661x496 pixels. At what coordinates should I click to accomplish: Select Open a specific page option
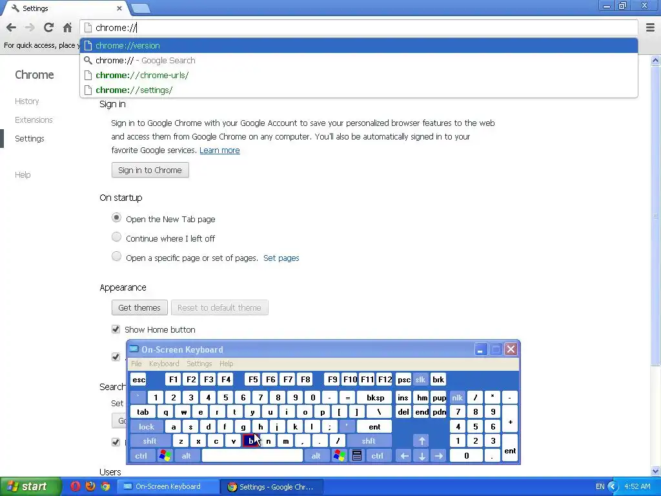click(x=116, y=256)
